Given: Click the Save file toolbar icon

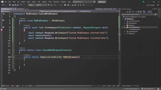Looking at the screenshot, I should [x=16, y=5].
